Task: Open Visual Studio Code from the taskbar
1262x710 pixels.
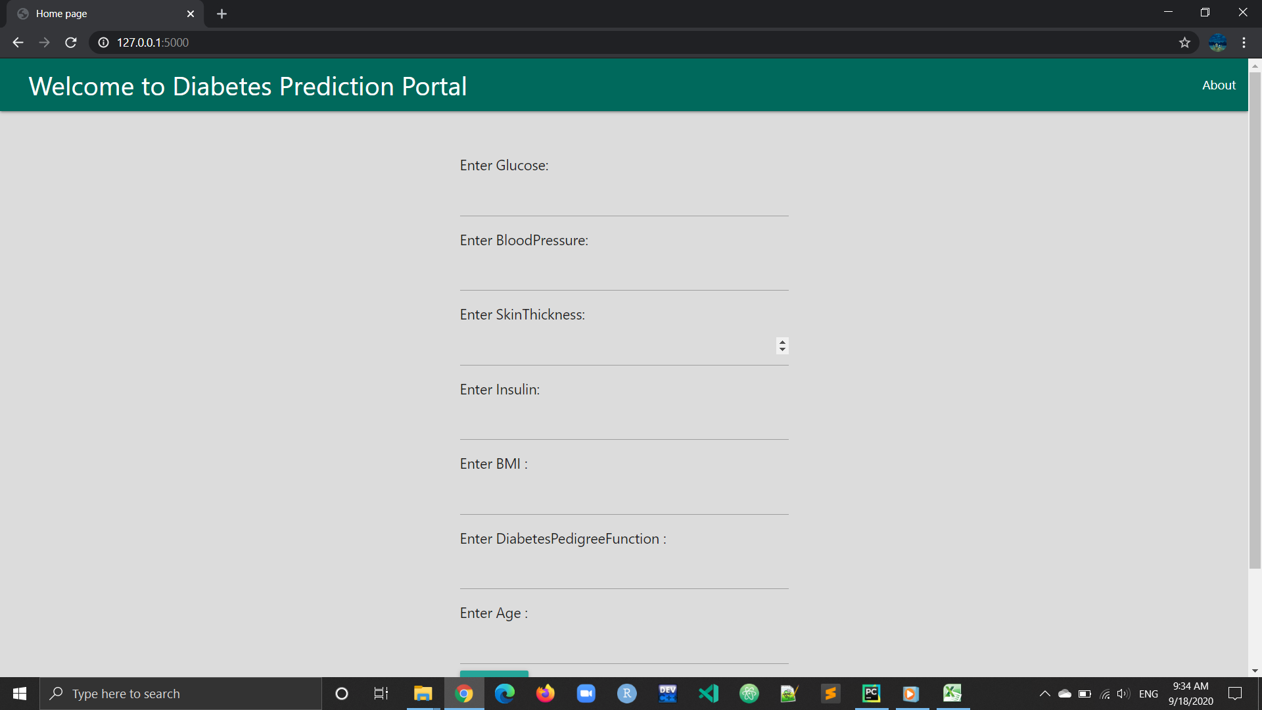Action: tap(709, 694)
